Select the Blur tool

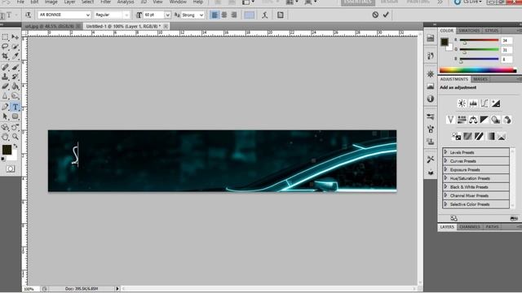point(5,96)
